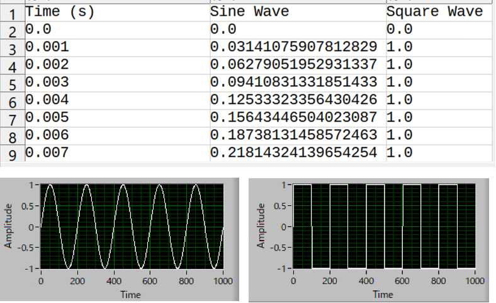Click the sine value 0.218143241396543
The height and width of the screenshot is (303, 496).
298,154
